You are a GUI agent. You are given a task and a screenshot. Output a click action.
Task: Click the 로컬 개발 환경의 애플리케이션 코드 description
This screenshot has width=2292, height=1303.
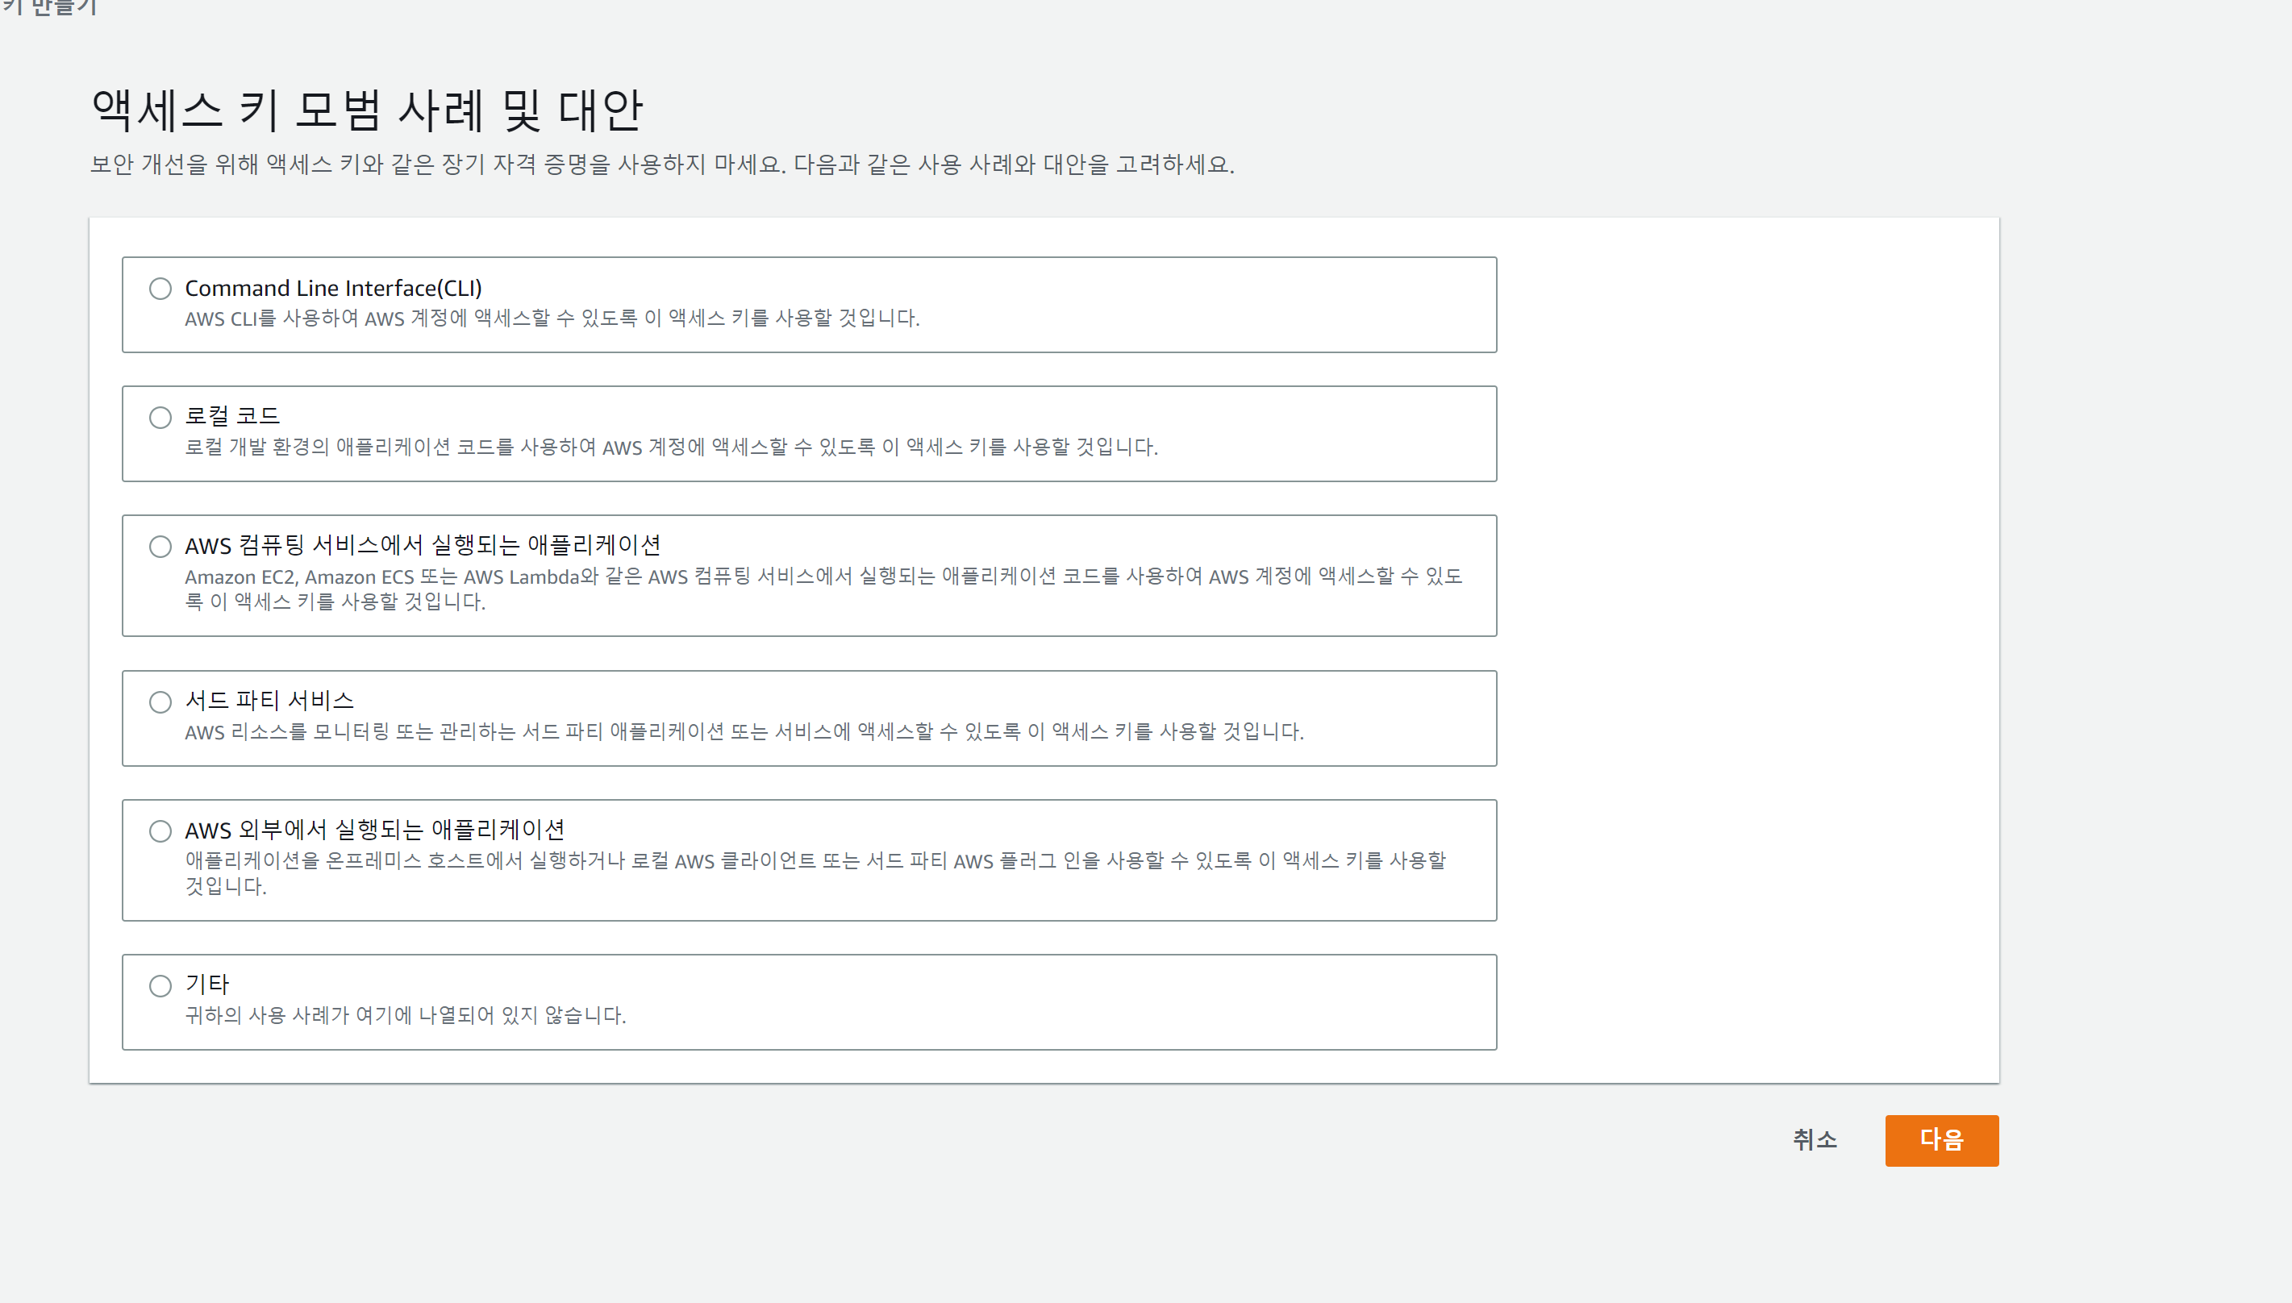[671, 447]
